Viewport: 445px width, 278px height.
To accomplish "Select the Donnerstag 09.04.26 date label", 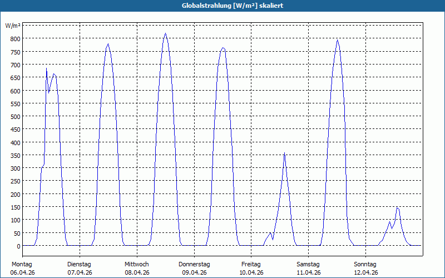I will pyautogui.click(x=194, y=269).
